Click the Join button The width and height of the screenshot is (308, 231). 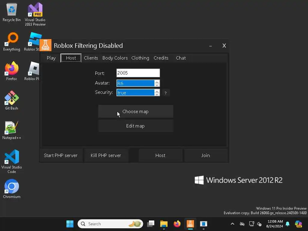click(x=206, y=156)
